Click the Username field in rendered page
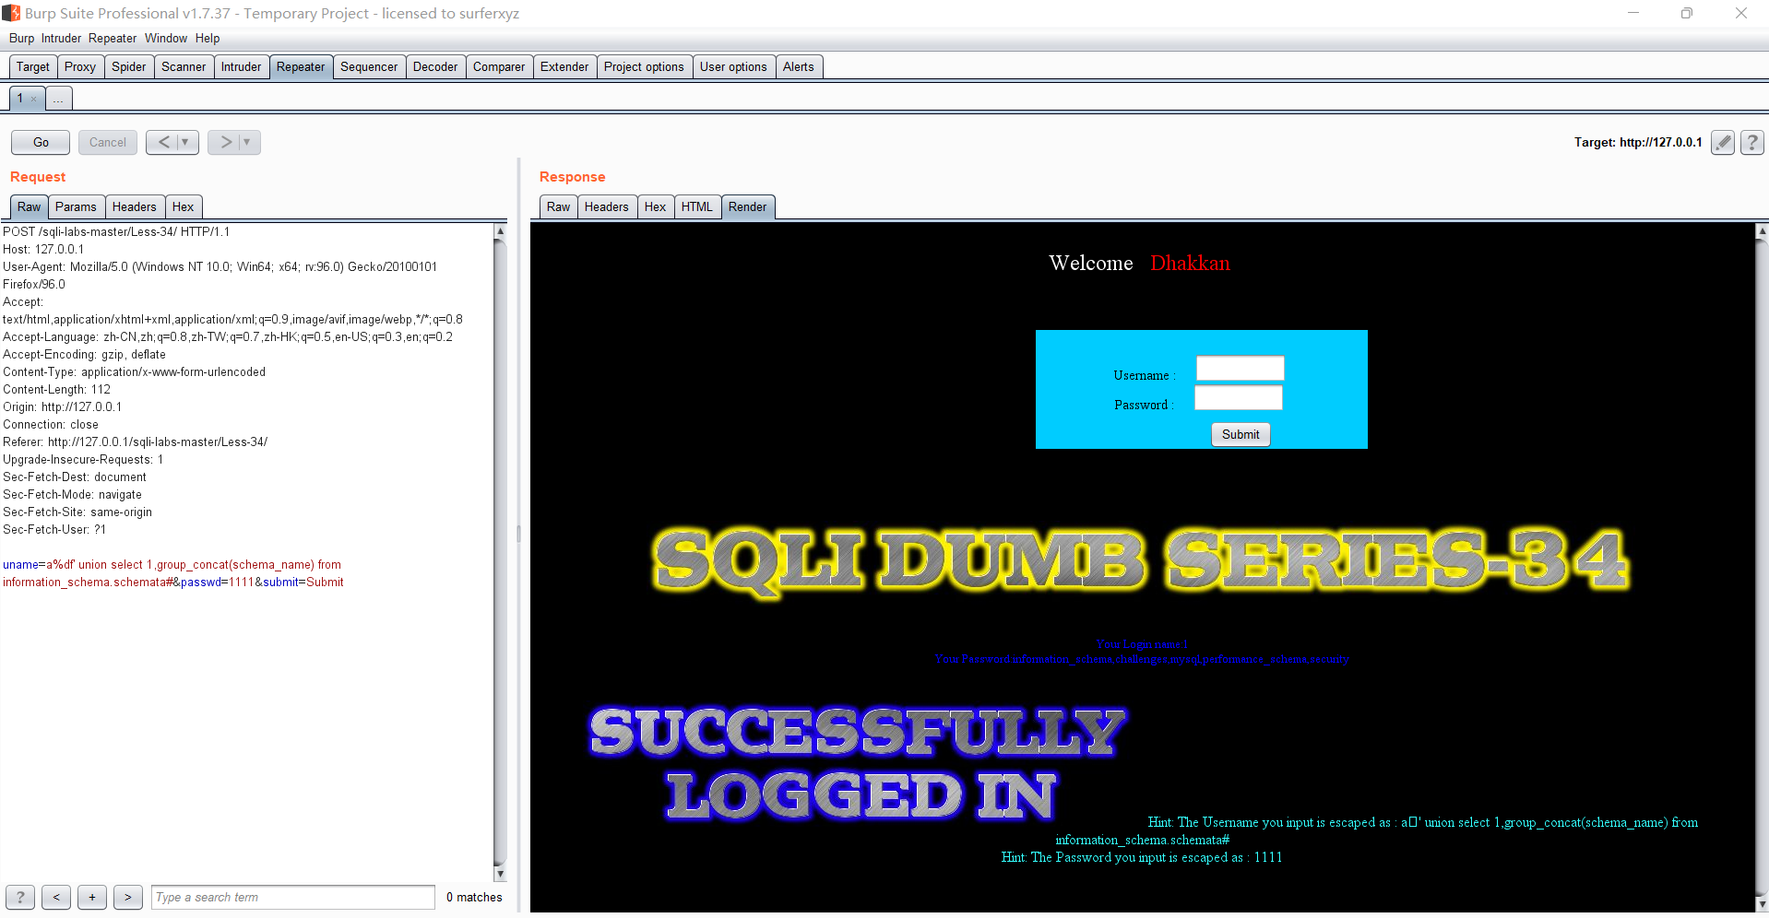 point(1240,369)
